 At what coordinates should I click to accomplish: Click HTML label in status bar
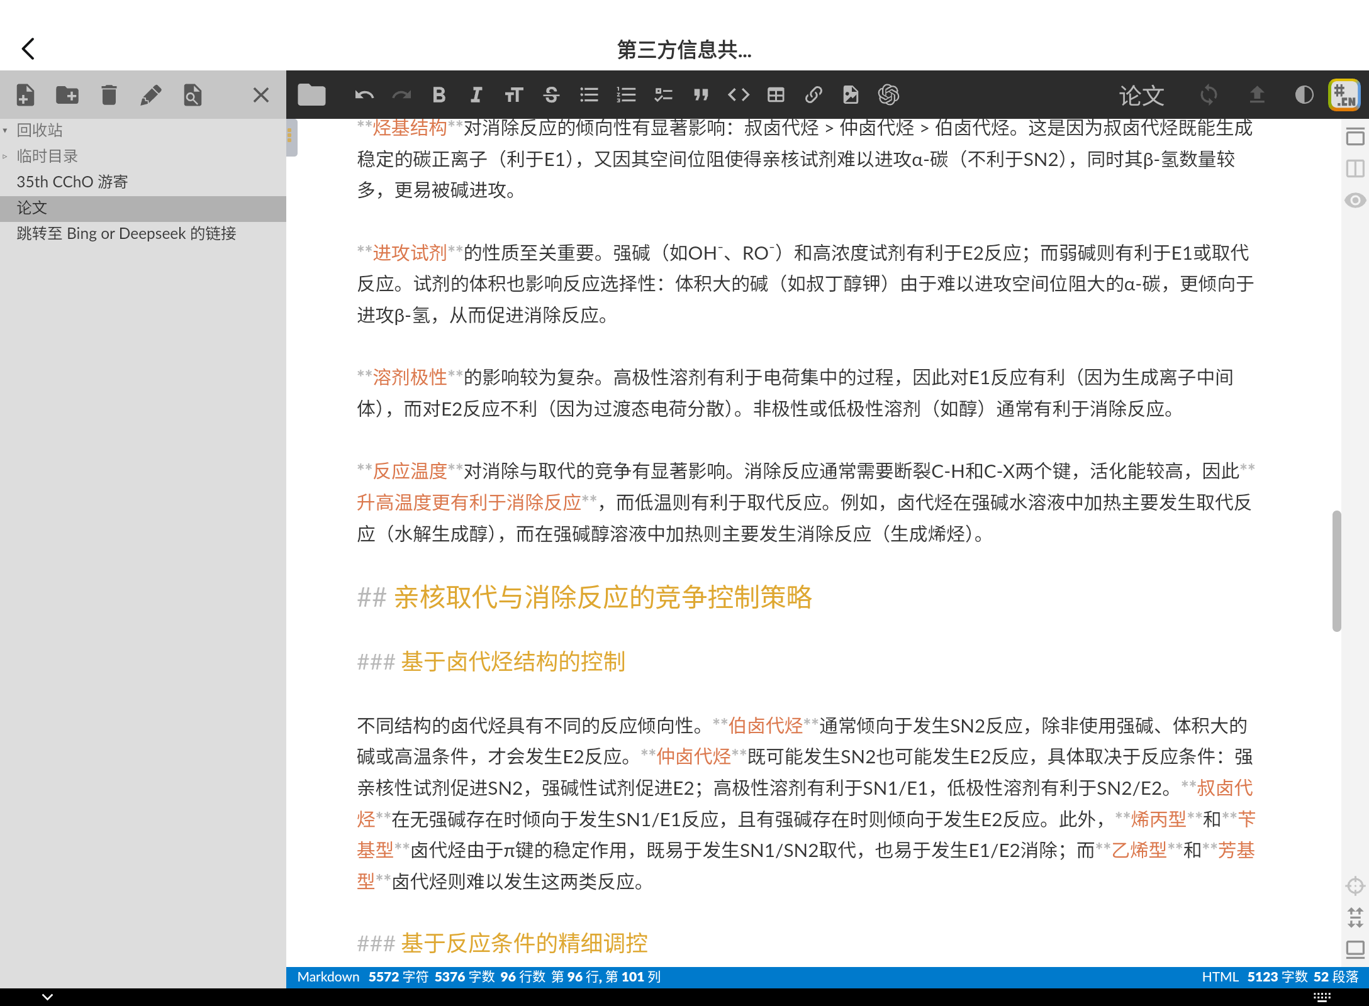click(x=1220, y=976)
